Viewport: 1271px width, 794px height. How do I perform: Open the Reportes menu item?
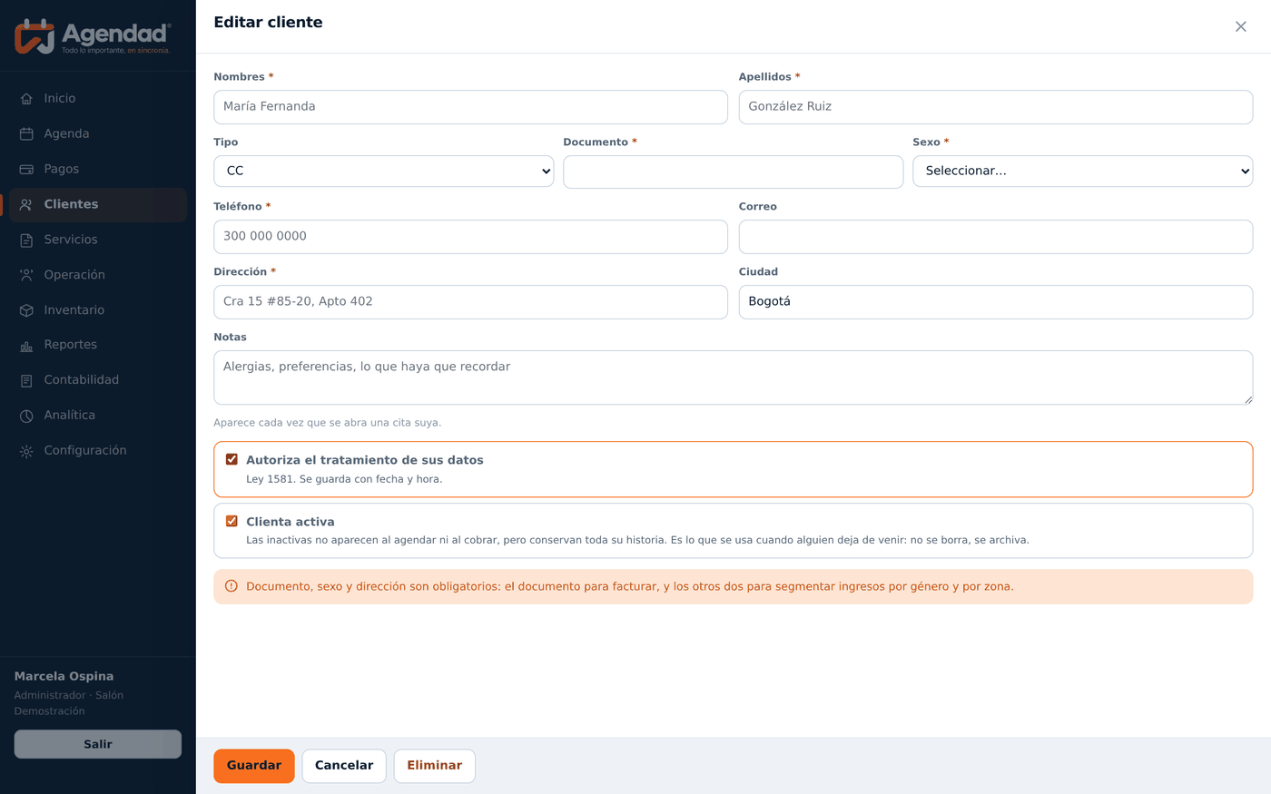click(98, 345)
